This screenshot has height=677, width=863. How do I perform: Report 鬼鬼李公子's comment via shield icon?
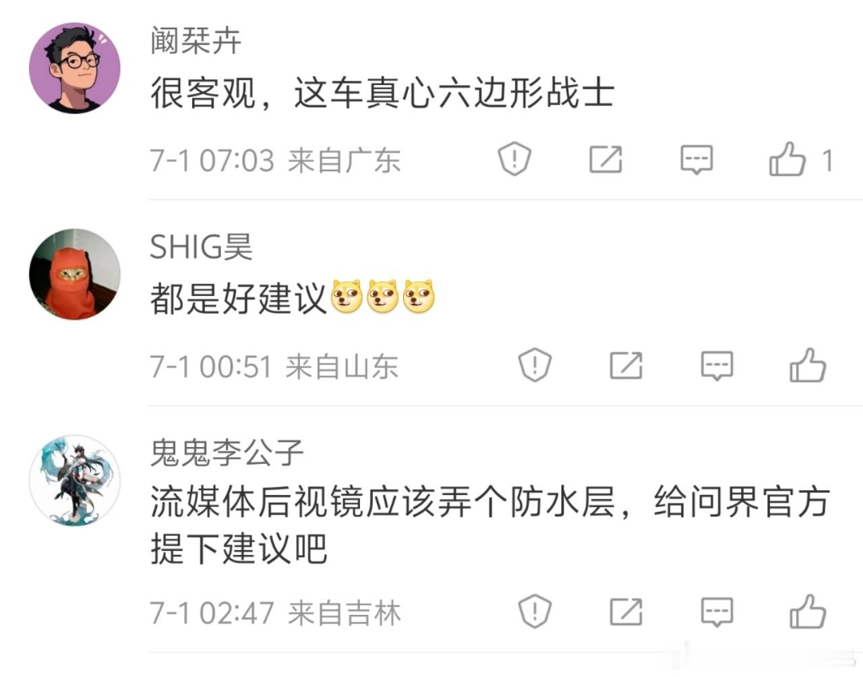coord(535,612)
